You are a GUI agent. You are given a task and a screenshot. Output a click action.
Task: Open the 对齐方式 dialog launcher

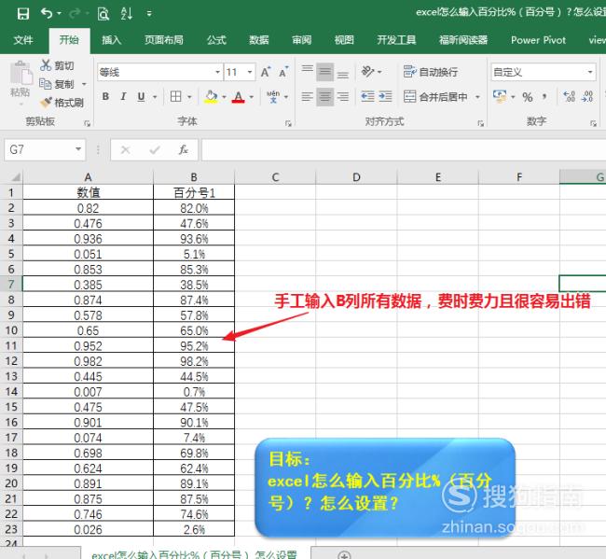[x=480, y=123]
